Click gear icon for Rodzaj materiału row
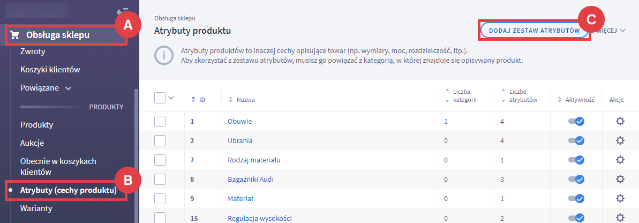Image resolution: width=639 pixels, height=223 pixels. 620,160
